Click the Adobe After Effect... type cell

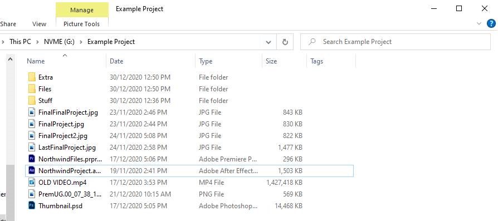(228, 170)
